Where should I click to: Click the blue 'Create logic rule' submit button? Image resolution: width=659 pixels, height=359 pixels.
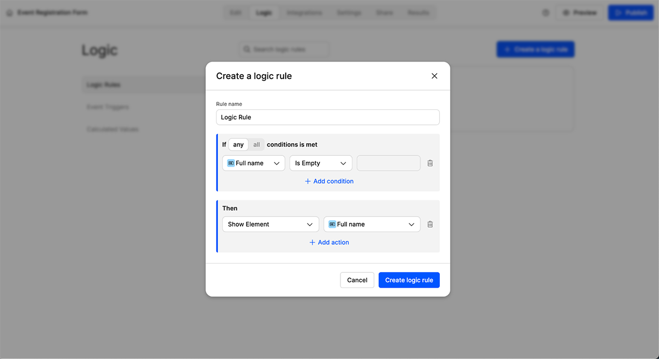tap(409, 280)
